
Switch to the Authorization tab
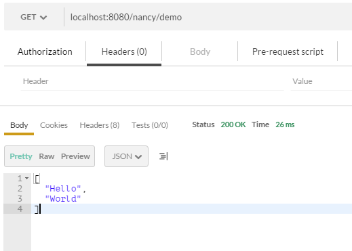click(x=45, y=51)
